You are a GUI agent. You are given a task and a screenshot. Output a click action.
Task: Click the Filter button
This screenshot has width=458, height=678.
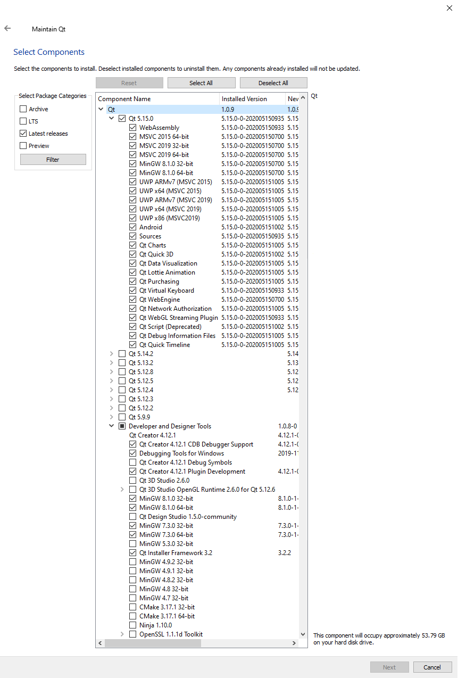point(53,160)
